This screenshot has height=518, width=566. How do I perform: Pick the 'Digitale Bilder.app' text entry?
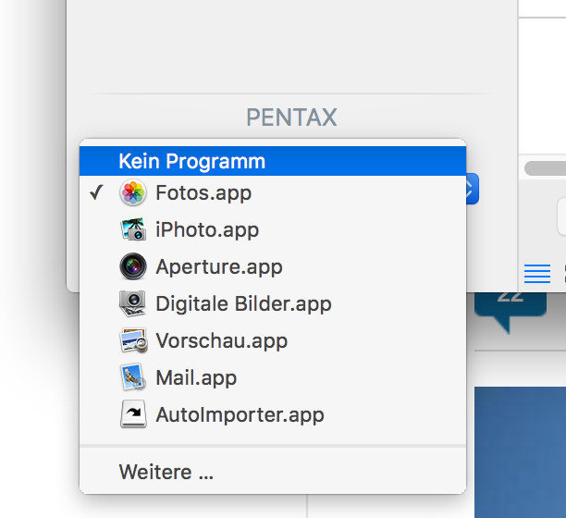(243, 303)
